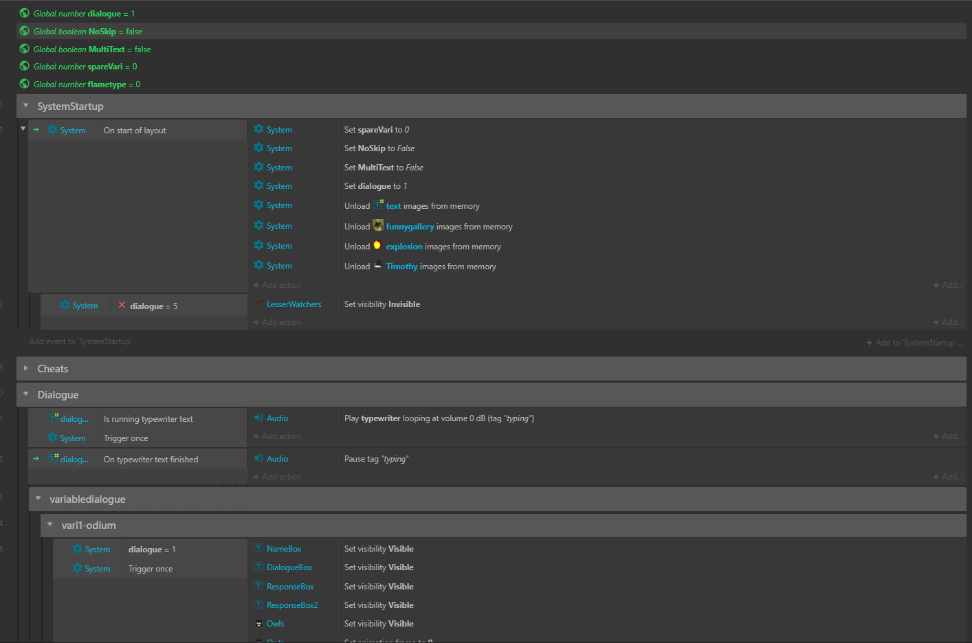Click explosion sprite icon in Unload action
Screen dimensions: 972x643
377,245
